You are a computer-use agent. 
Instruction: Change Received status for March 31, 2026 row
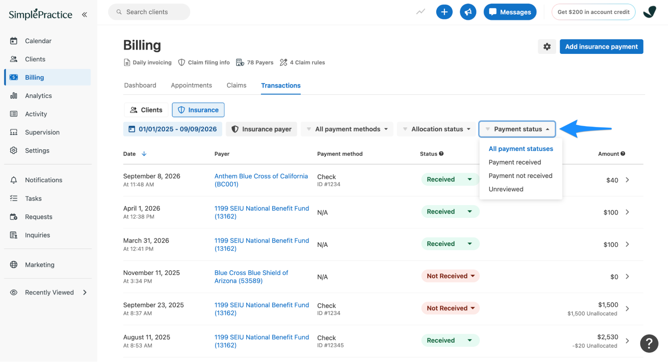[x=450, y=244]
